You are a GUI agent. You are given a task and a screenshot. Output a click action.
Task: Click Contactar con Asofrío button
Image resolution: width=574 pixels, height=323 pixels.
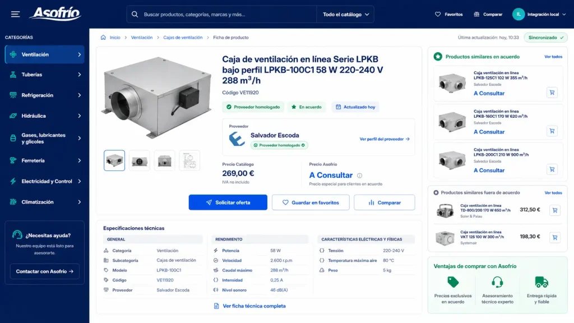coord(45,271)
